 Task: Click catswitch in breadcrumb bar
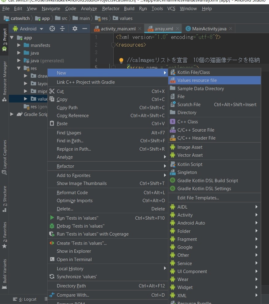pyautogui.click(x=17, y=18)
